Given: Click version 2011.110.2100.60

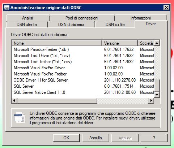Looking at the screenshot, I should pos(120,92).
